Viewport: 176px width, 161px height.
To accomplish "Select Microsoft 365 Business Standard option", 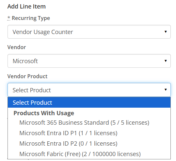I will pyautogui.click(x=89, y=122).
